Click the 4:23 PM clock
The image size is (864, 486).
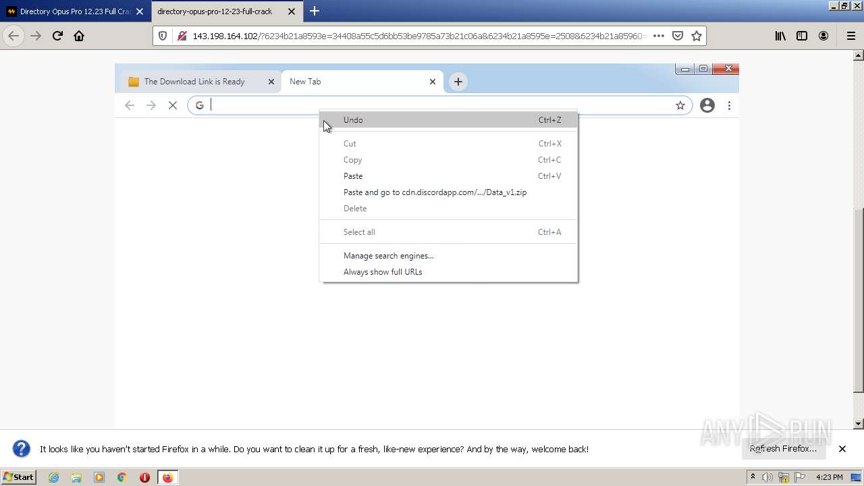830,477
